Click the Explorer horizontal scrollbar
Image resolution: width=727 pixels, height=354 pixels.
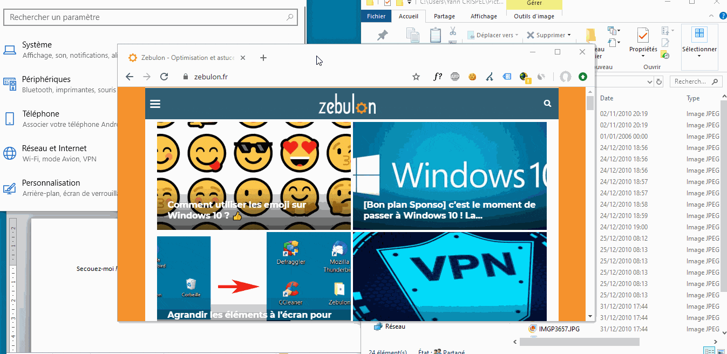point(580,342)
